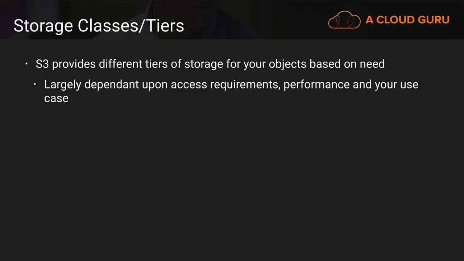Image resolution: width=464 pixels, height=261 pixels.
Task: Click the 'A CLOUD GURU' wordmark
Action: [407, 20]
